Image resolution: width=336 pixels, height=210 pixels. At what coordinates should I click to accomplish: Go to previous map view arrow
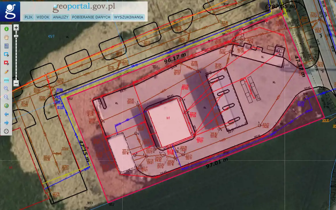pos(6,114)
